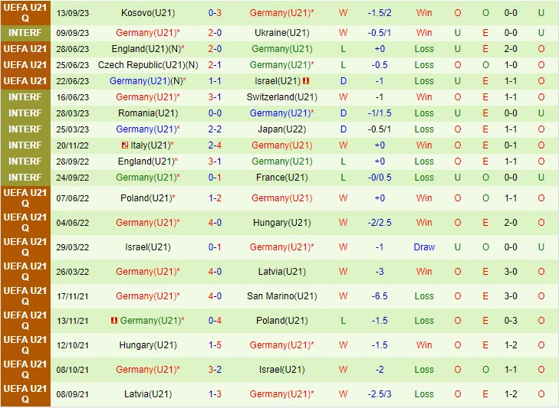Click France(U21) team name
The image size is (559, 408).
281,178
